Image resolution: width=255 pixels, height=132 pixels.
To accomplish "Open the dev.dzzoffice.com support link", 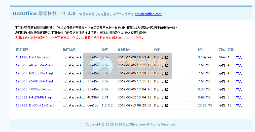I will [x=148, y=14].
